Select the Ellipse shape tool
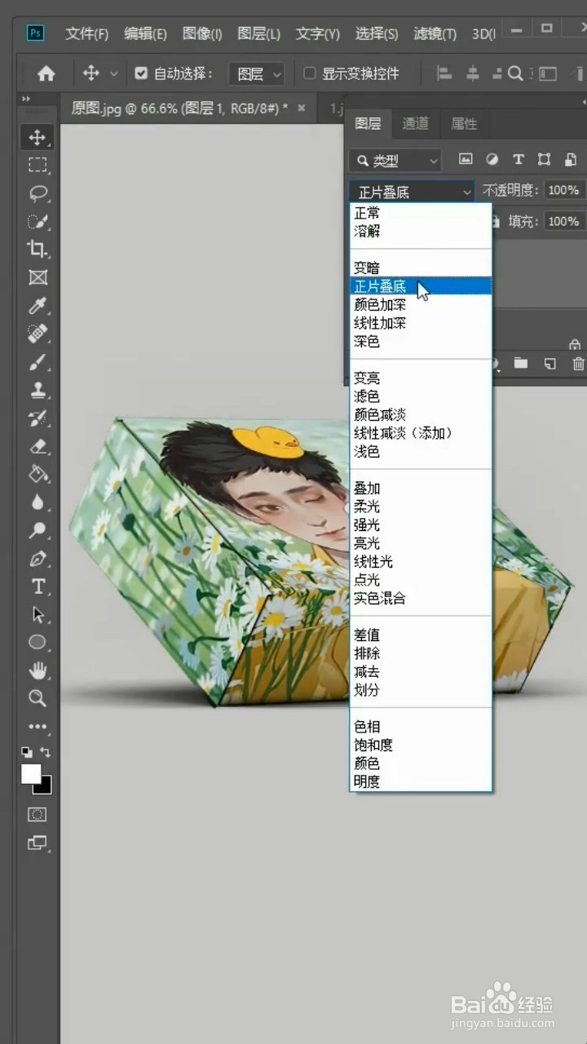Viewport: 587px width, 1044px height. 38,642
